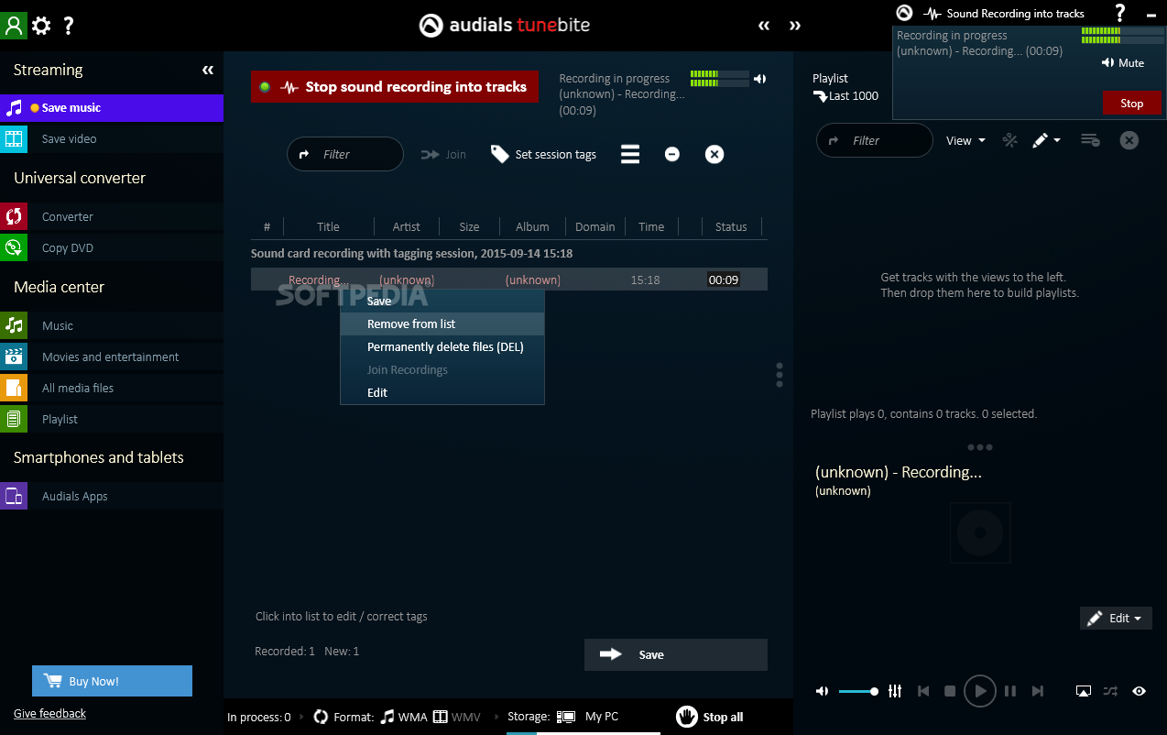Collapse the Streaming sidebar
This screenshot has width=1167, height=735.
tap(208, 70)
